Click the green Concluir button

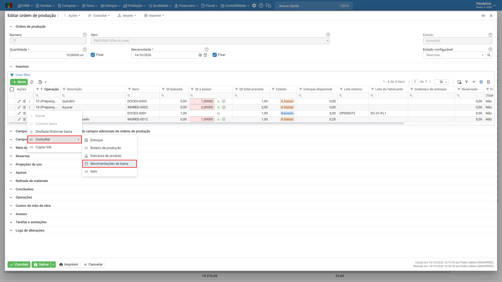[x=19, y=265]
